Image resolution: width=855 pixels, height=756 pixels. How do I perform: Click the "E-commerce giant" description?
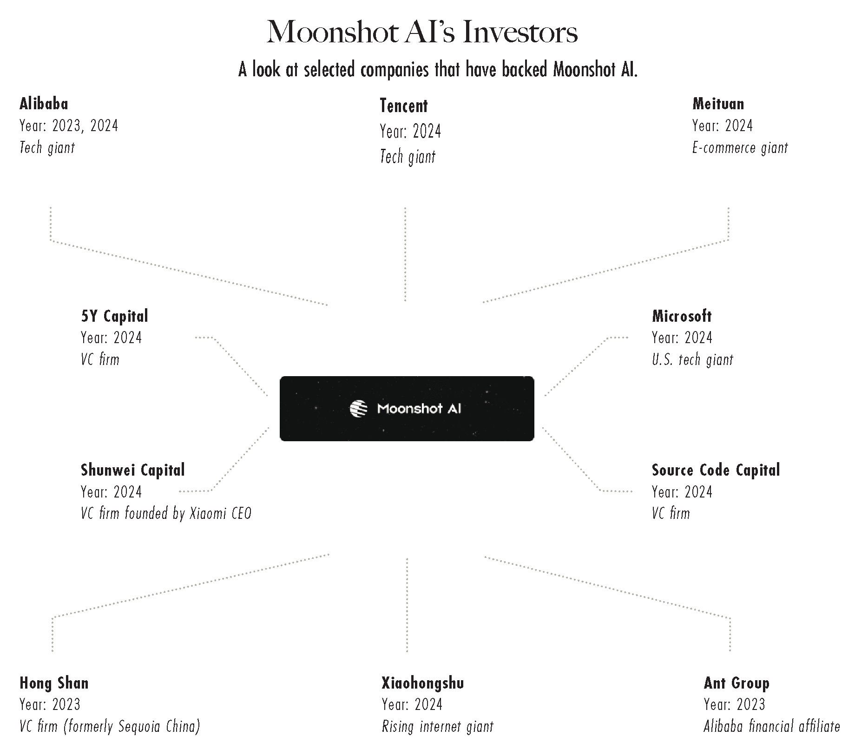[x=740, y=148]
